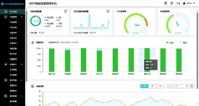Click the admin user avatar icon
The image size is (199, 106).
[x=184, y=3]
